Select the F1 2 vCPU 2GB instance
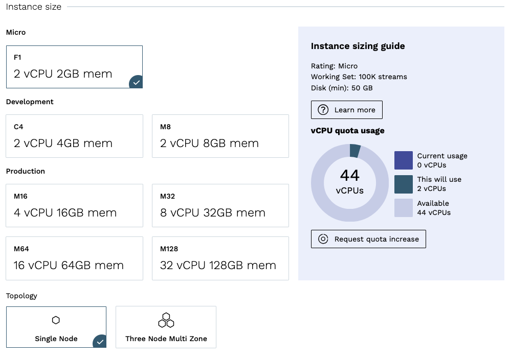Screen dimensions: 510x359 coord(74,67)
